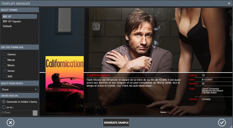Browse folder with the ellipsis button
The width and height of the screenshot is (233, 128).
click(x=35, y=113)
